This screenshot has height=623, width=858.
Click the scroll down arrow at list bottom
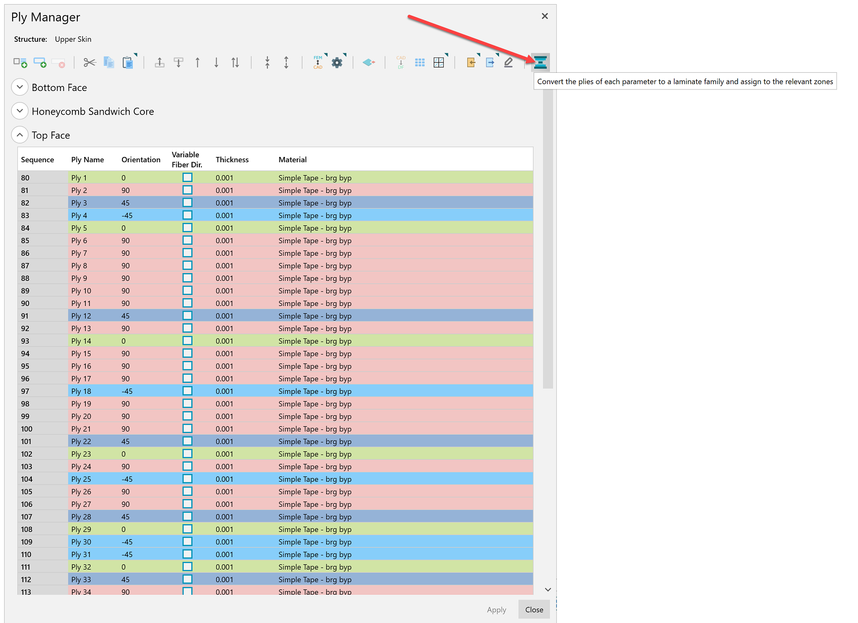pos(548,589)
